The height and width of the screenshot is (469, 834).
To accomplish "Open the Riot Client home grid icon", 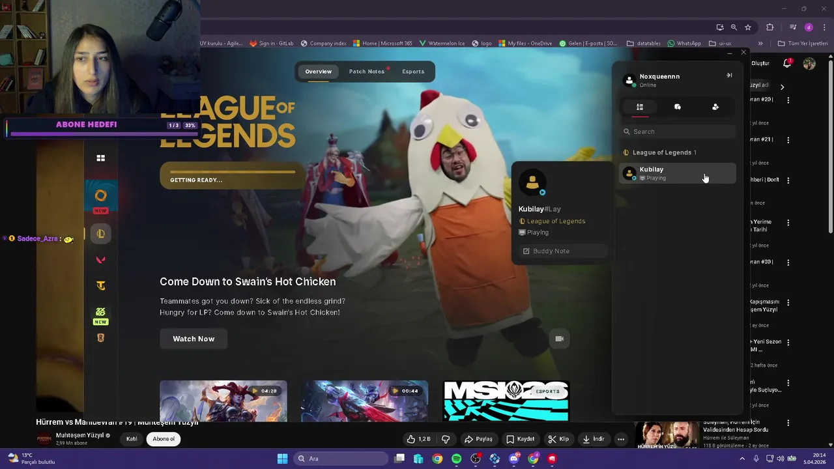I will pos(100,158).
